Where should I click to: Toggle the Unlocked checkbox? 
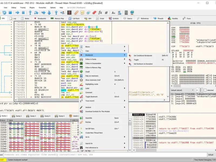pos(205,90)
